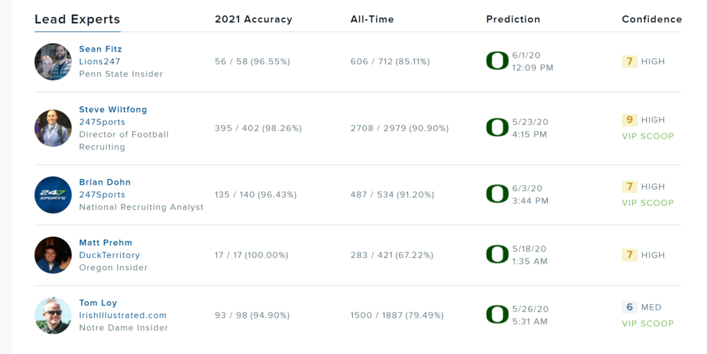
Task: Select the Lead Experts tab heading
Action: point(77,19)
